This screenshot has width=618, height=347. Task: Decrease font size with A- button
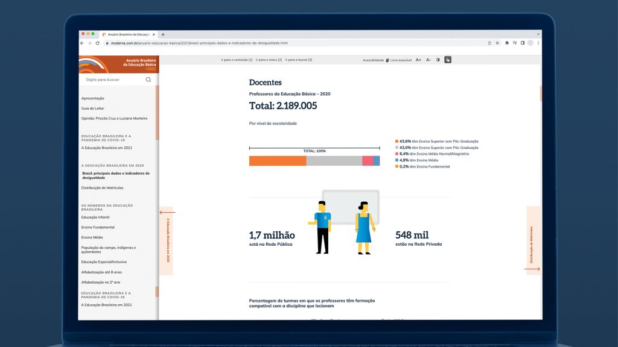(x=428, y=60)
